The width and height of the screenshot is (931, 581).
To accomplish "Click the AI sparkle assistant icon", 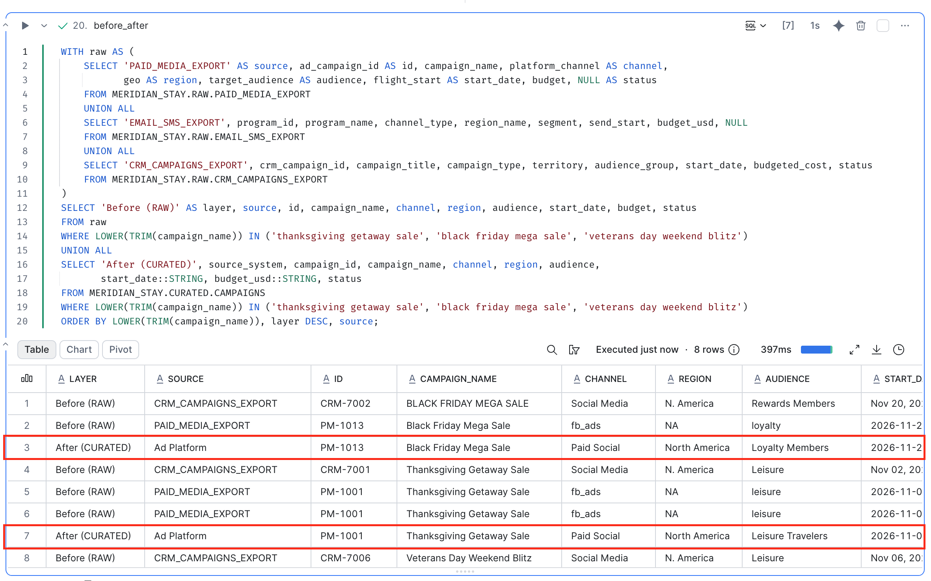I will point(838,26).
